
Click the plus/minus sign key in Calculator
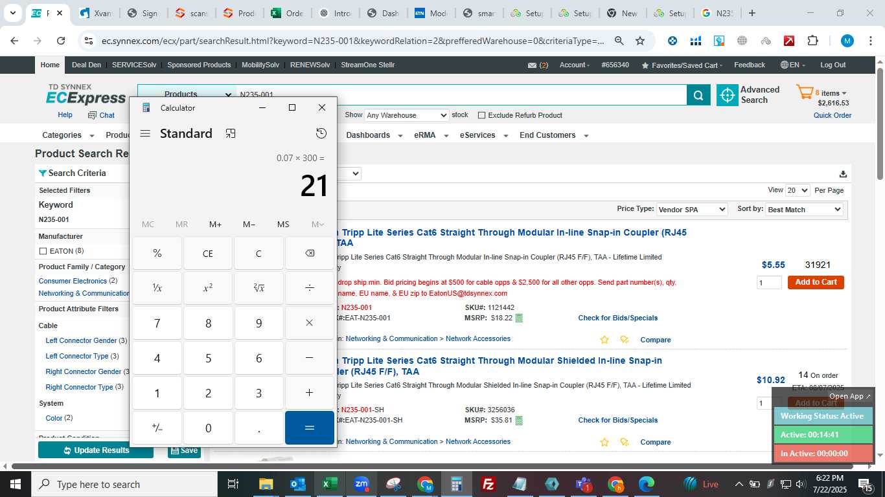pyautogui.click(x=157, y=428)
